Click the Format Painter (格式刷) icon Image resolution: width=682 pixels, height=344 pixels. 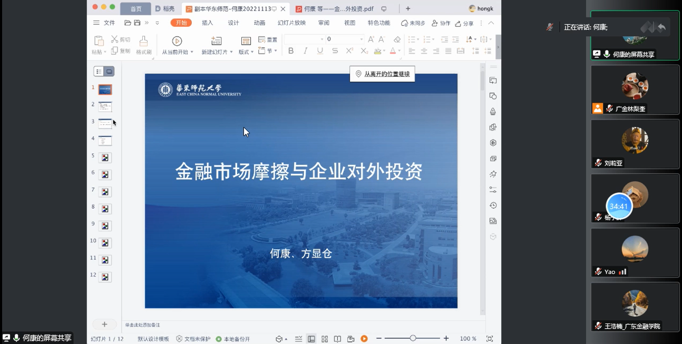point(143,41)
